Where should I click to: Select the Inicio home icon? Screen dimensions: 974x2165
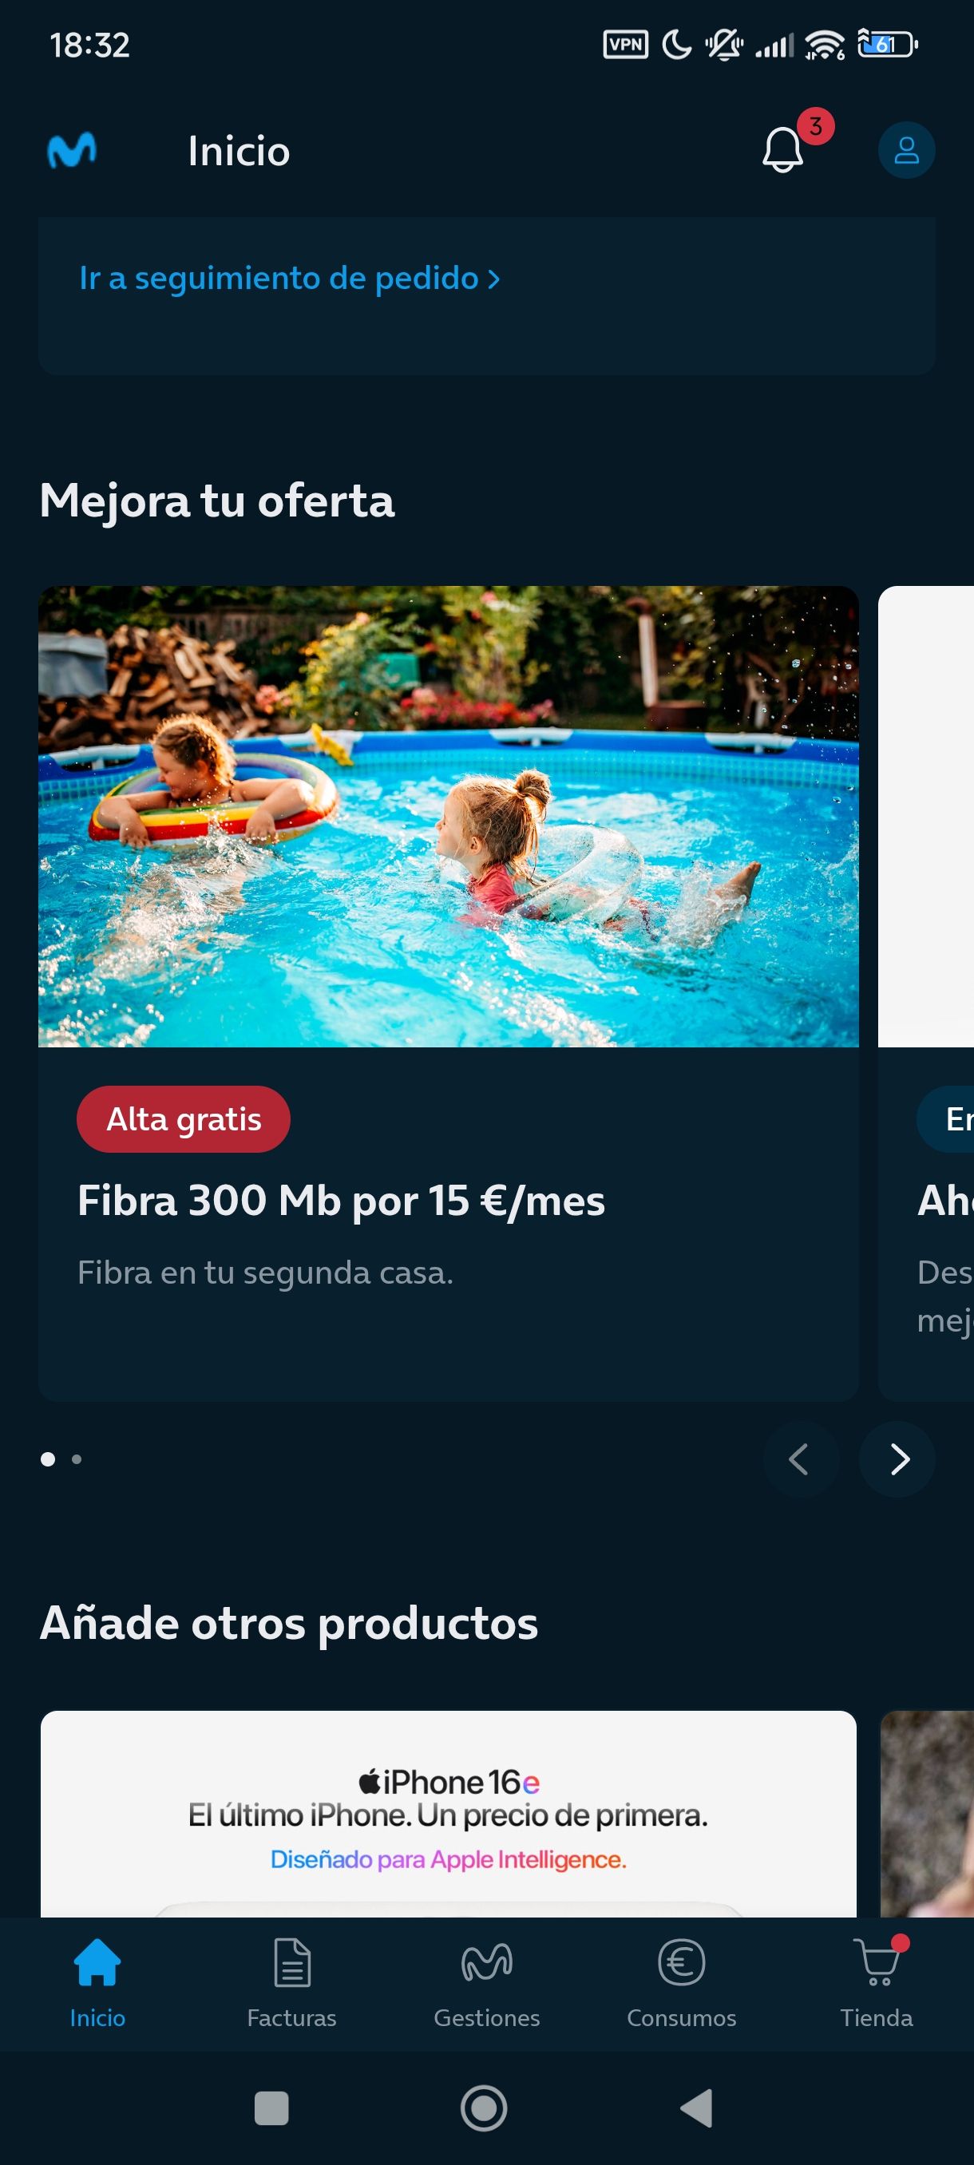pyautogui.click(x=97, y=1962)
